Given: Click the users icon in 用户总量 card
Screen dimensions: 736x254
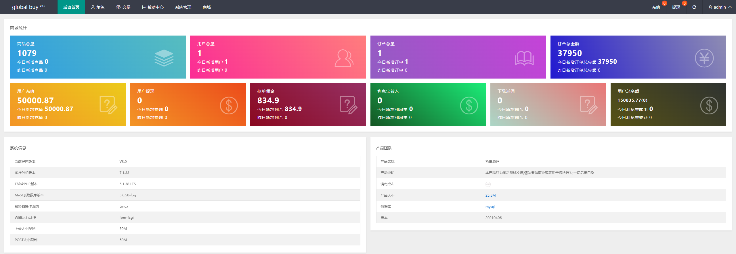Looking at the screenshot, I should 344,58.
